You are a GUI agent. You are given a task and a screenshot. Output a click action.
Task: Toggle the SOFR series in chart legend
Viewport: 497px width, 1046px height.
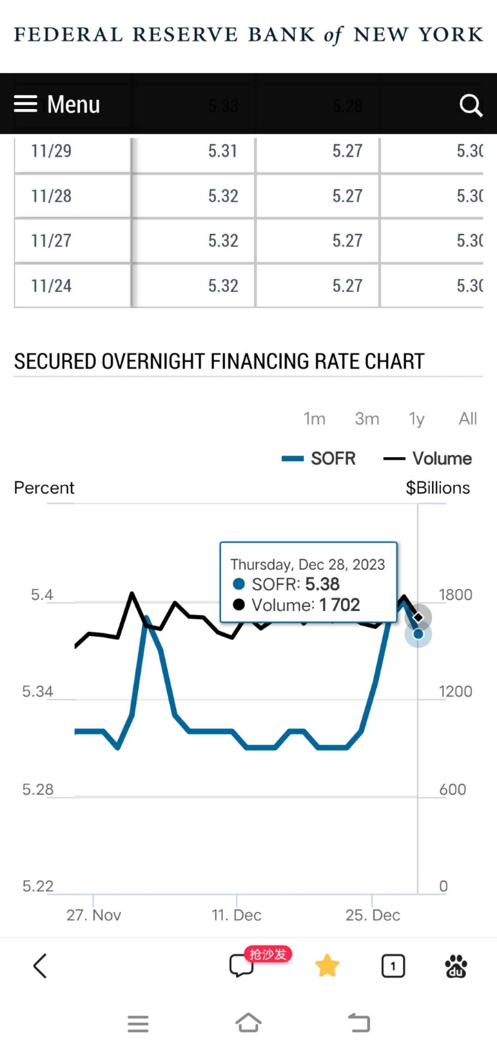[x=319, y=459]
